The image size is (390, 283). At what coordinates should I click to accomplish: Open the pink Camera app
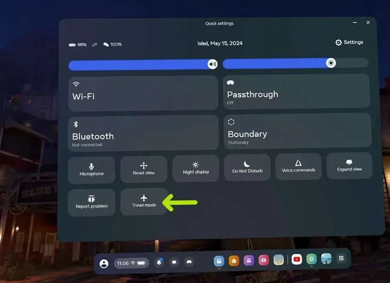pos(263,261)
